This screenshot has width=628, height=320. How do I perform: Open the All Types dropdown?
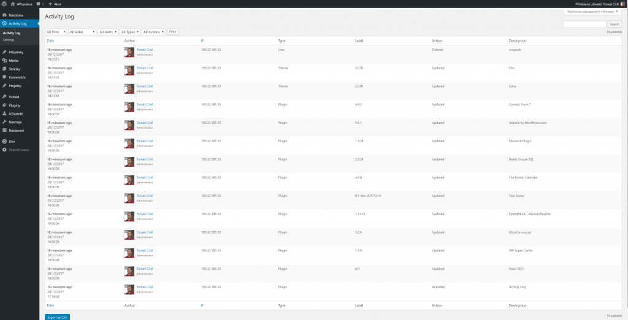point(130,32)
